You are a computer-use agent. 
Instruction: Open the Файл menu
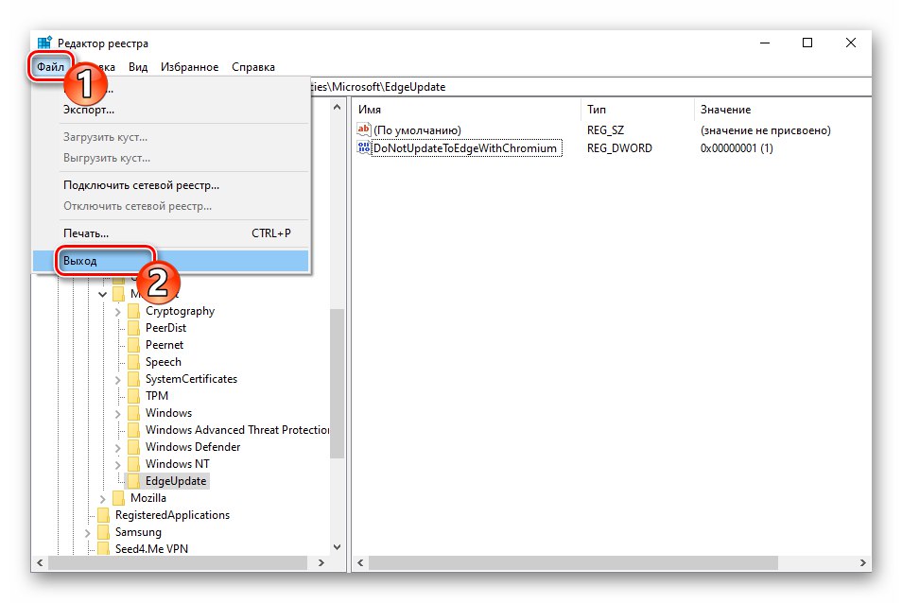click(x=51, y=67)
